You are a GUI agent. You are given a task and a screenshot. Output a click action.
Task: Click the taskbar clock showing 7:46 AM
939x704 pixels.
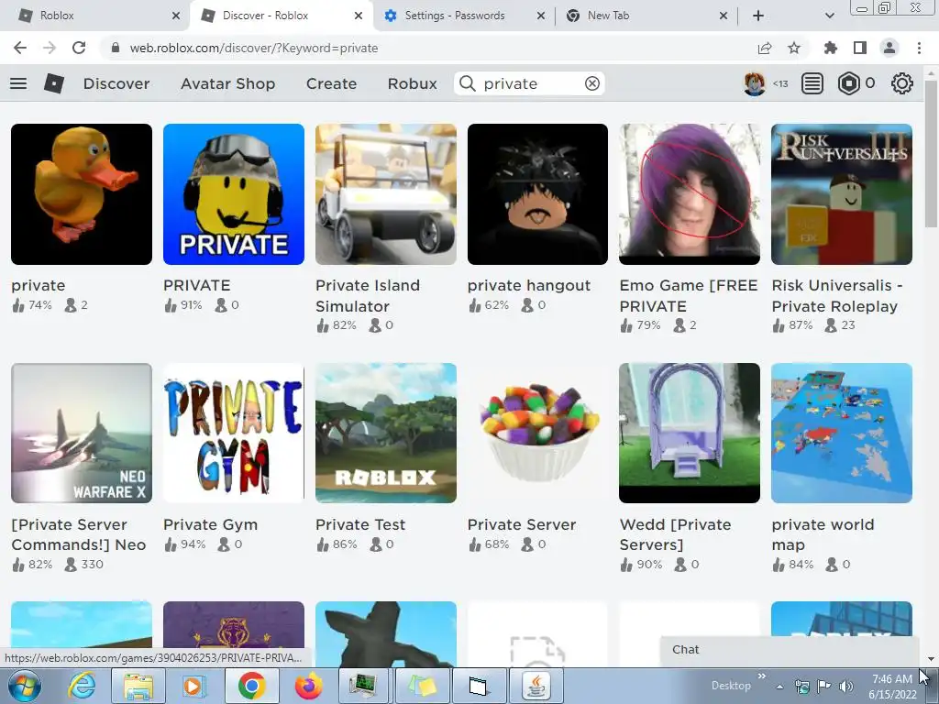click(x=891, y=679)
